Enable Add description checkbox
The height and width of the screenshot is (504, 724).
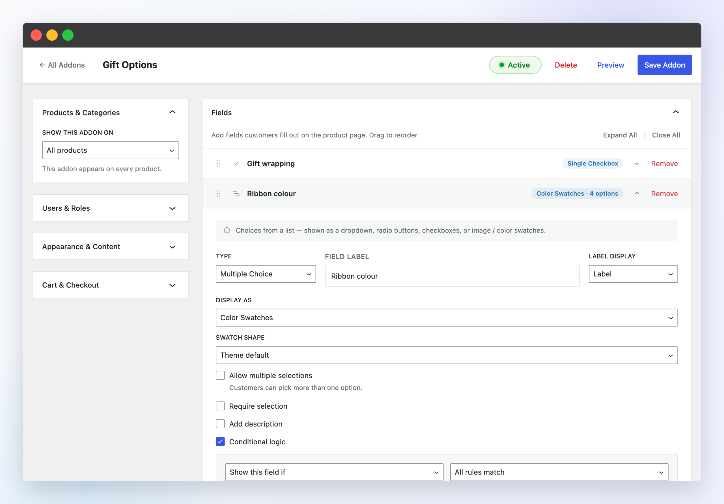point(220,424)
